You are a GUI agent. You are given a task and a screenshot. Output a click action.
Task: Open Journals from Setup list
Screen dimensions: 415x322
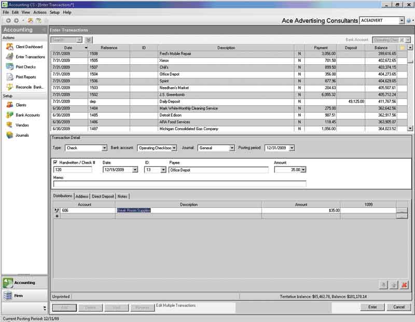[22, 135]
